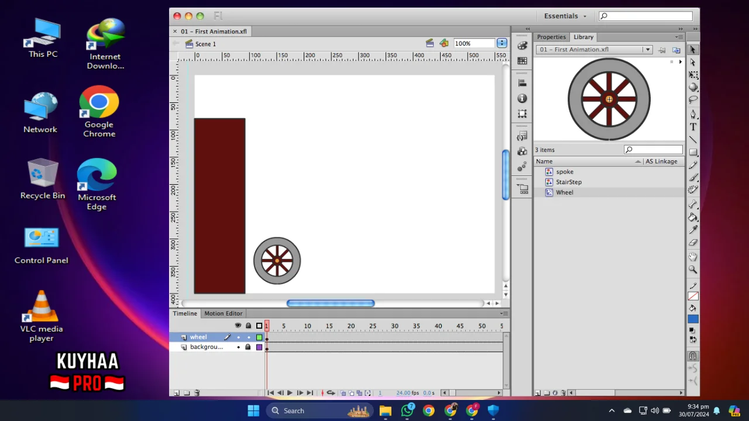Click the Edit Scene clapper icon
Image resolution: width=749 pixels, height=421 pixels.
pos(430,43)
